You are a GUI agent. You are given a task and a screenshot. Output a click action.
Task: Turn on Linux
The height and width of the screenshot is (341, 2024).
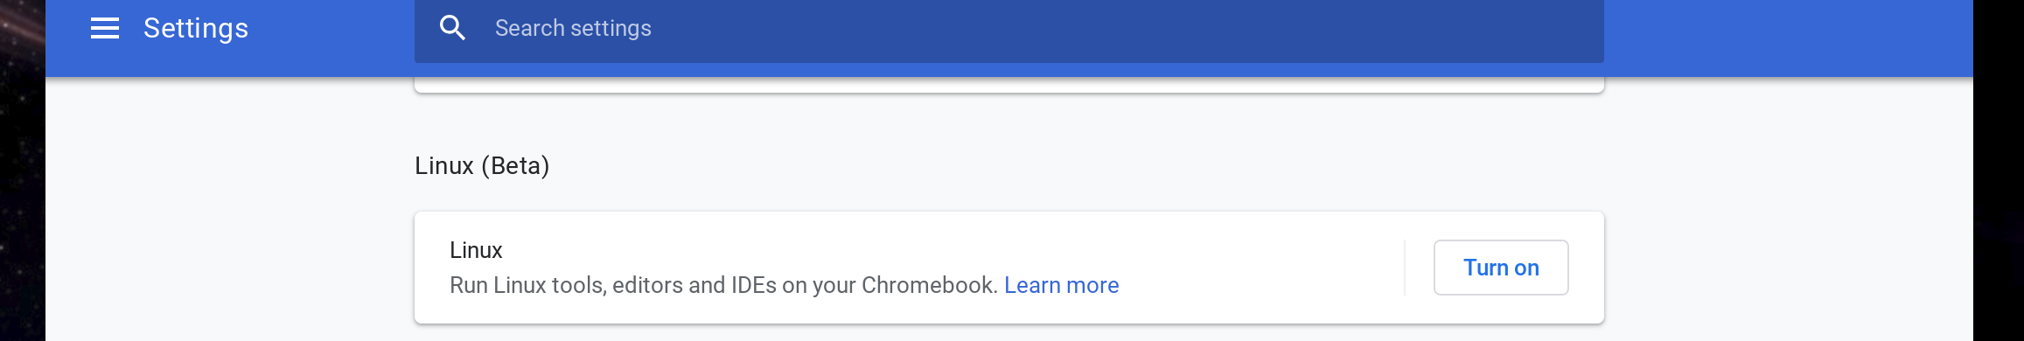click(x=1501, y=268)
